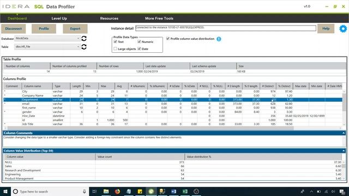Collapse the Column Comments panel
The height and width of the screenshot is (196, 349).
[344, 133]
